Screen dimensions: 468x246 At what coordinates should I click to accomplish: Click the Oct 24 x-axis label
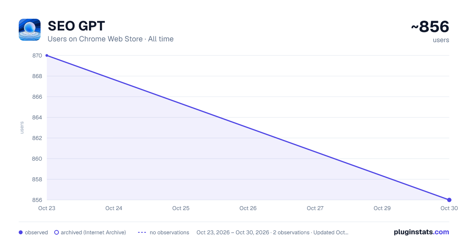(x=114, y=208)
